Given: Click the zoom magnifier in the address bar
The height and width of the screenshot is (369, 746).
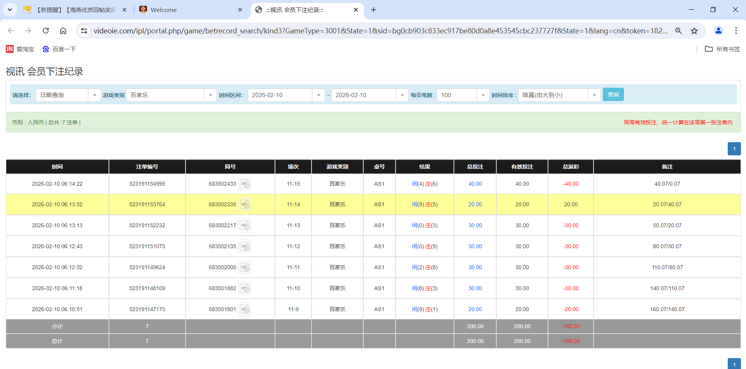Looking at the screenshot, I should [678, 31].
